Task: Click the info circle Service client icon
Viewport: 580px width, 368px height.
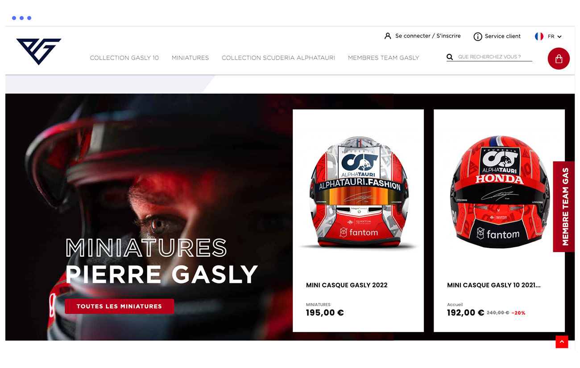Action: (x=477, y=37)
